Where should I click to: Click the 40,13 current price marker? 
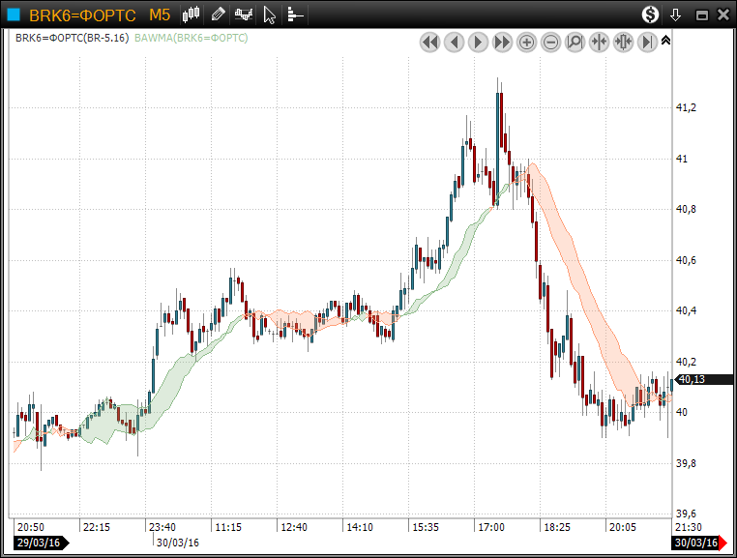(692, 379)
